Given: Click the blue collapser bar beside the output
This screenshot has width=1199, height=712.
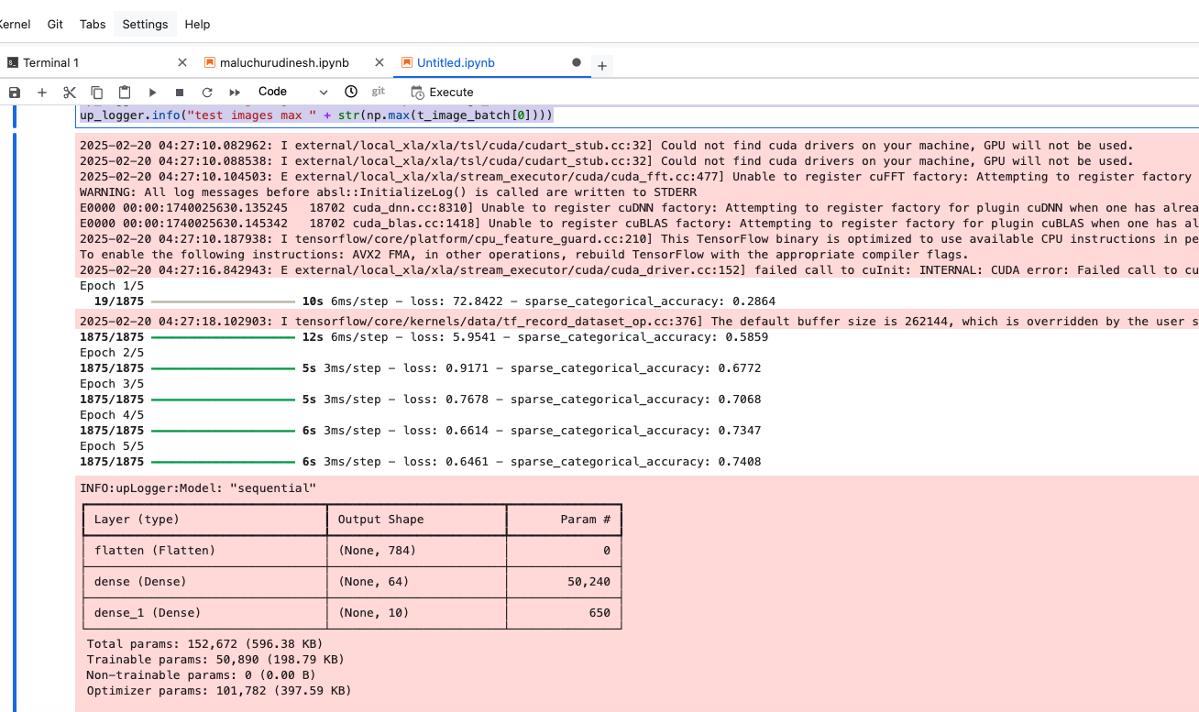Looking at the screenshot, I should (x=16, y=422).
